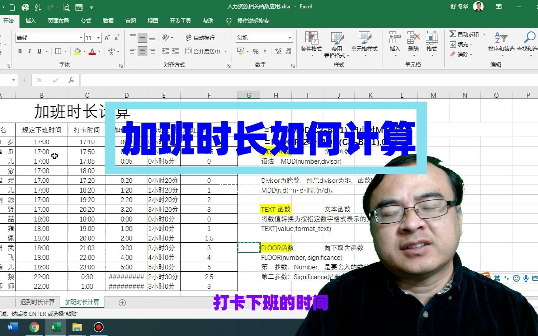Click 操作说明搜索 search box

pyautogui.click(x=253, y=21)
